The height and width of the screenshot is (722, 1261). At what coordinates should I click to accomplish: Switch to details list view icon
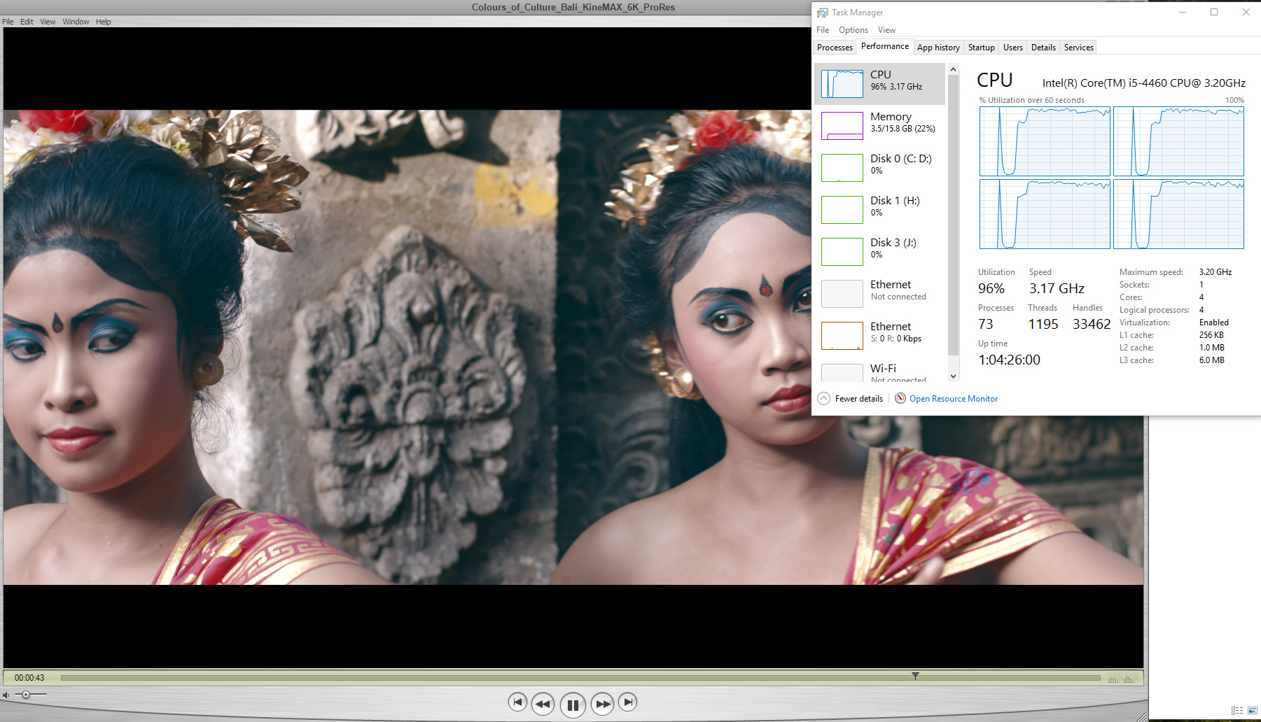1237,711
